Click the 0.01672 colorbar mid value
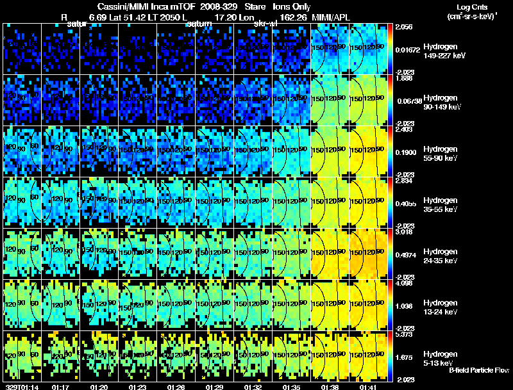This screenshot has width=513, height=390. [x=407, y=50]
